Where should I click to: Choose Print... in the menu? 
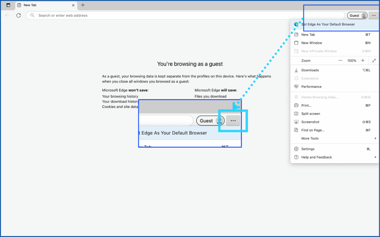point(306,106)
